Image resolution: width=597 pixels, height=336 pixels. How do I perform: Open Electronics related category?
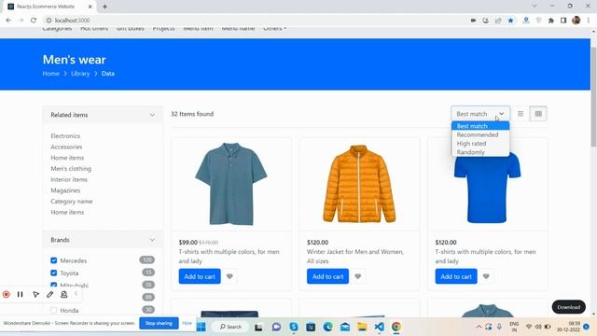pos(65,135)
